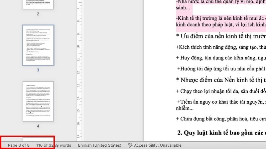Change language English (United States)
Image resolution: width=266 pixels, height=149 pixels.
[99, 145]
